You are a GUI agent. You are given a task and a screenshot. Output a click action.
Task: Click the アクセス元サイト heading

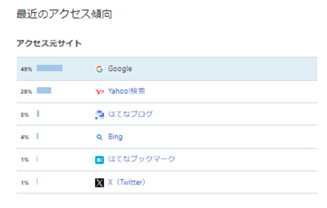[x=49, y=44]
